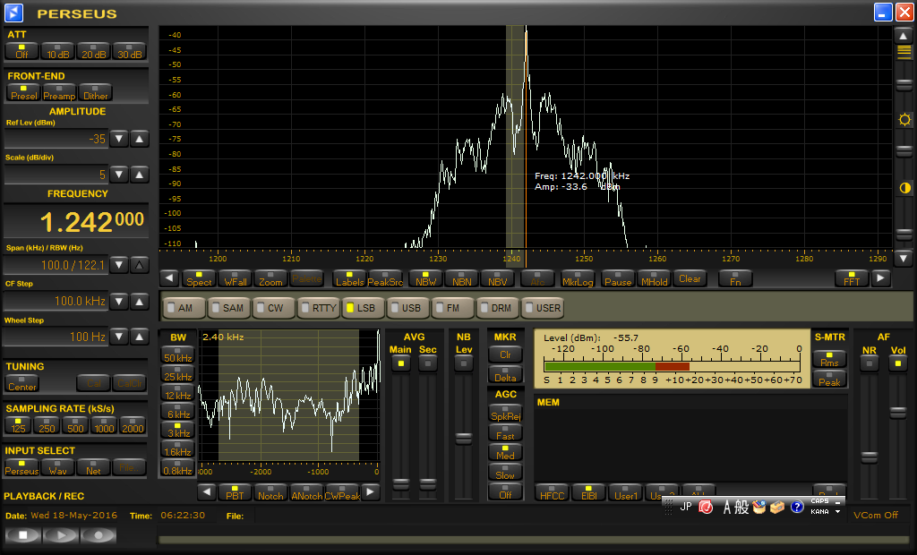Screen dimensions: 917x555
Task: Switch to USB demodulation mode
Action: click(x=407, y=308)
